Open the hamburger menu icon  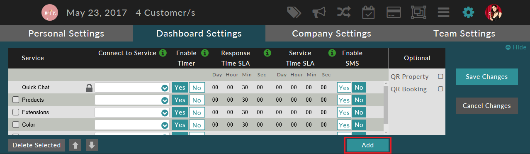point(443,12)
